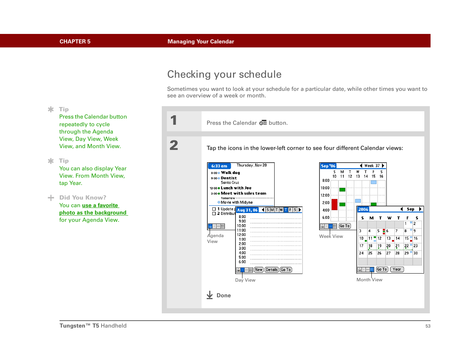The height and width of the screenshot is (348, 451).
Task: Select last S day box in Day View
Action: click(x=295, y=210)
